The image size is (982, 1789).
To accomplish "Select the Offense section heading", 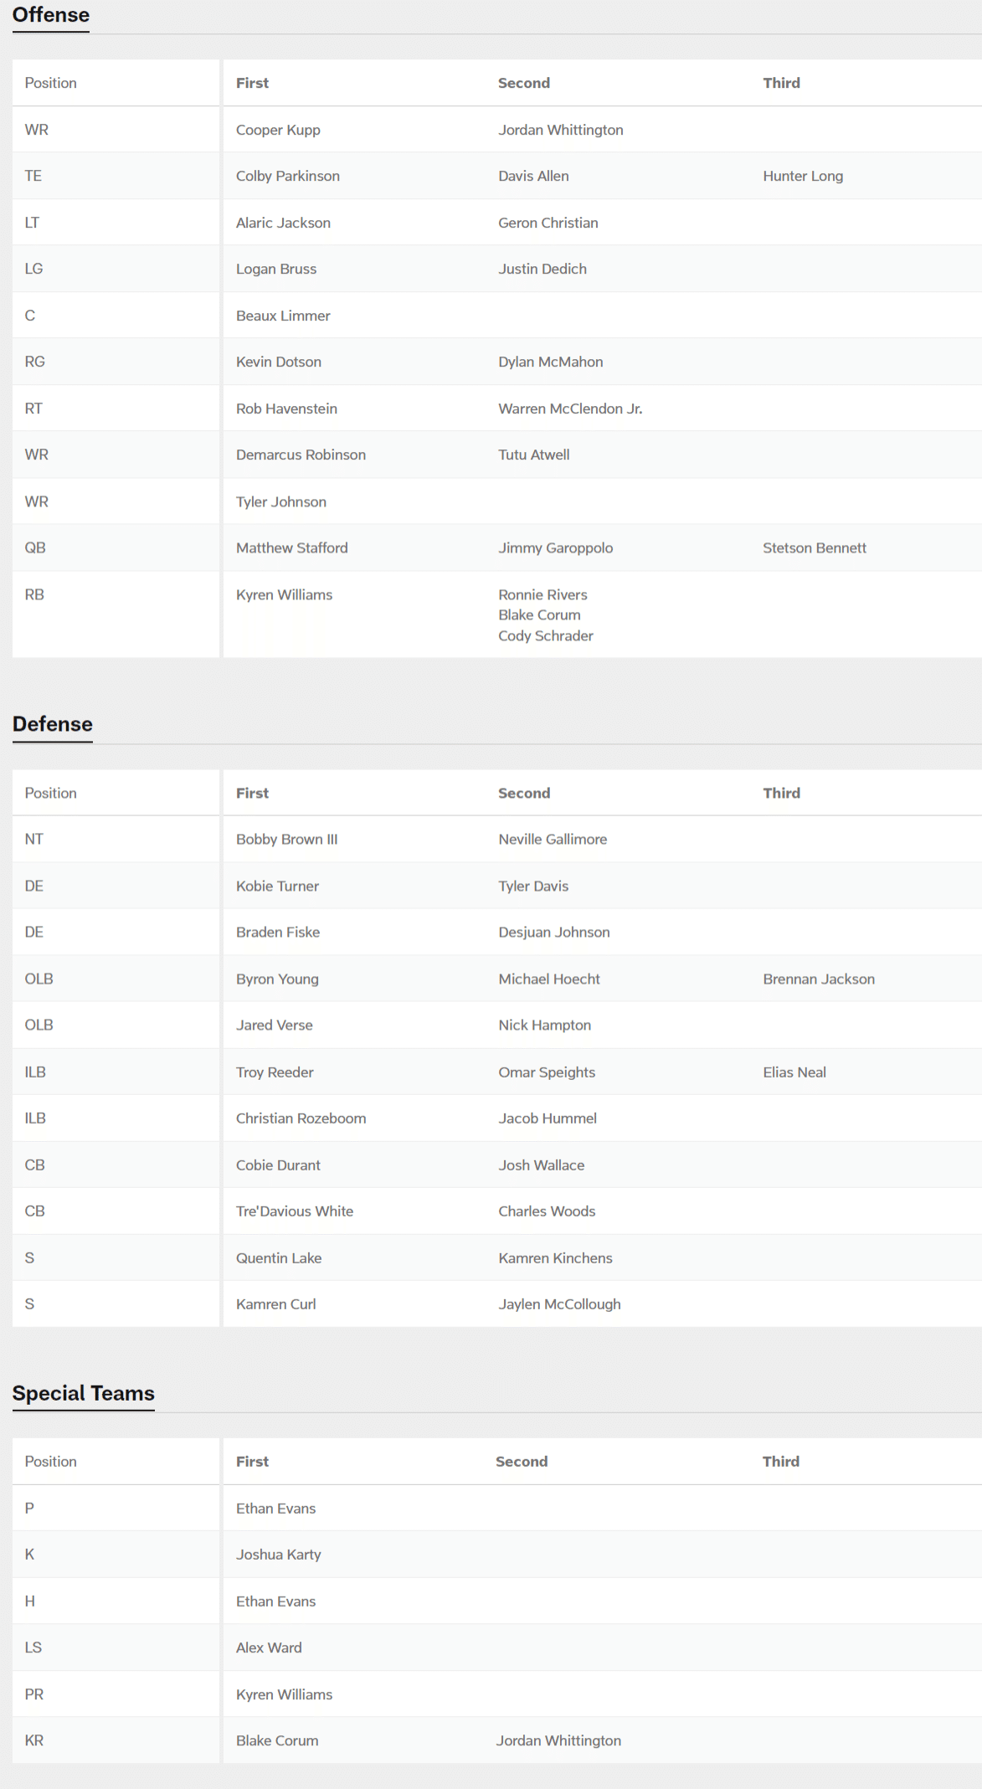I will click(51, 15).
